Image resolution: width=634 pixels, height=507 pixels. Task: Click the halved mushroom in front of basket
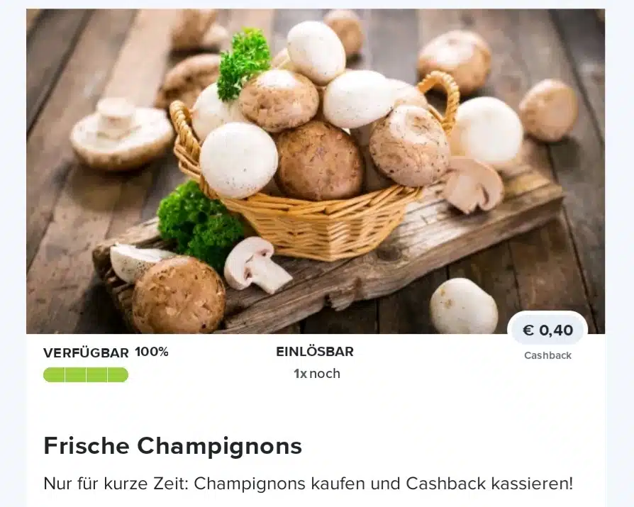tap(257, 264)
